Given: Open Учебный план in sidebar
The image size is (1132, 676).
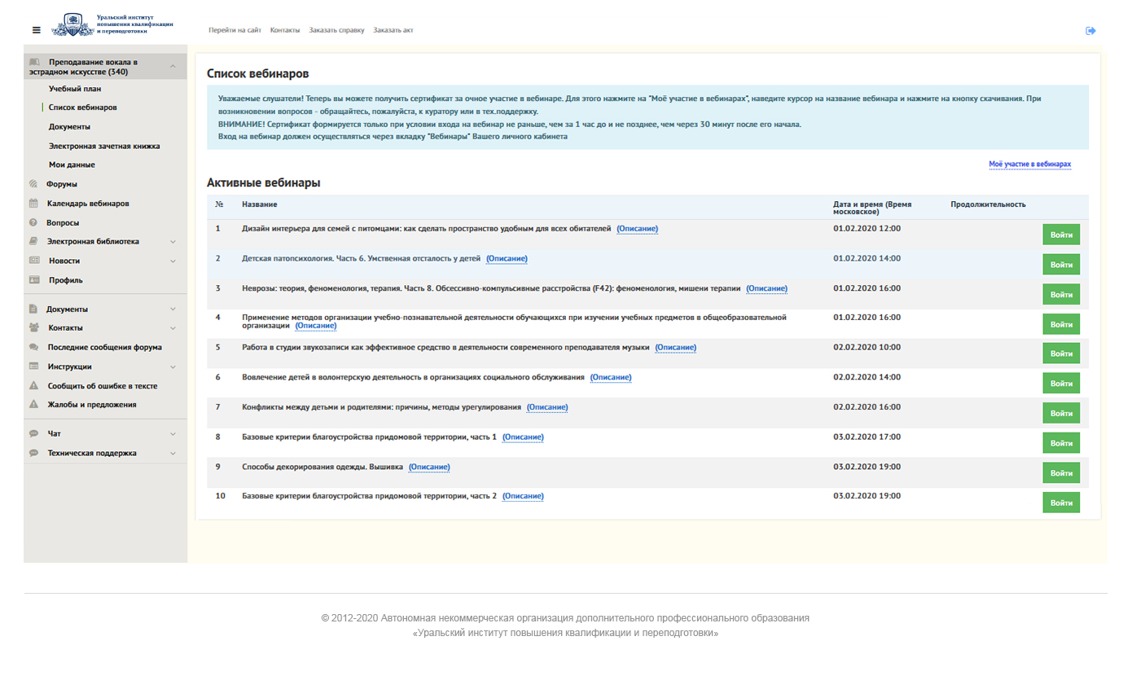Looking at the screenshot, I should click(x=75, y=89).
